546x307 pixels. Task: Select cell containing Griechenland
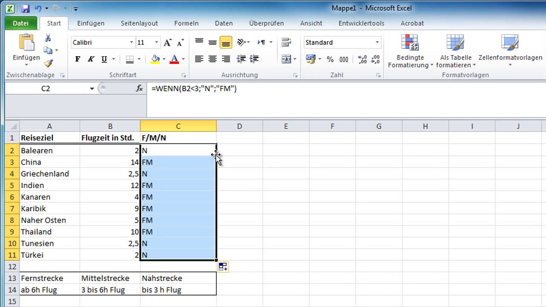tap(49, 174)
